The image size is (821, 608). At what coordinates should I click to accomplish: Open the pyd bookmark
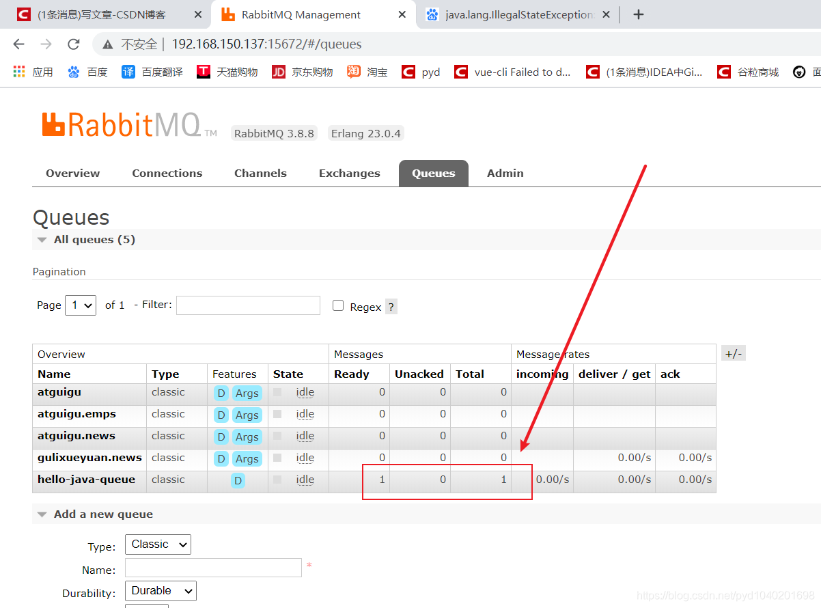(421, 72)
